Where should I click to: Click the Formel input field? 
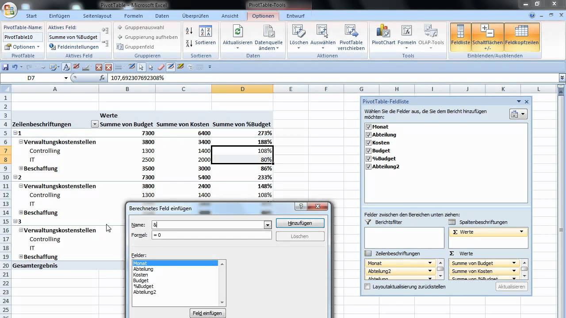211,235
